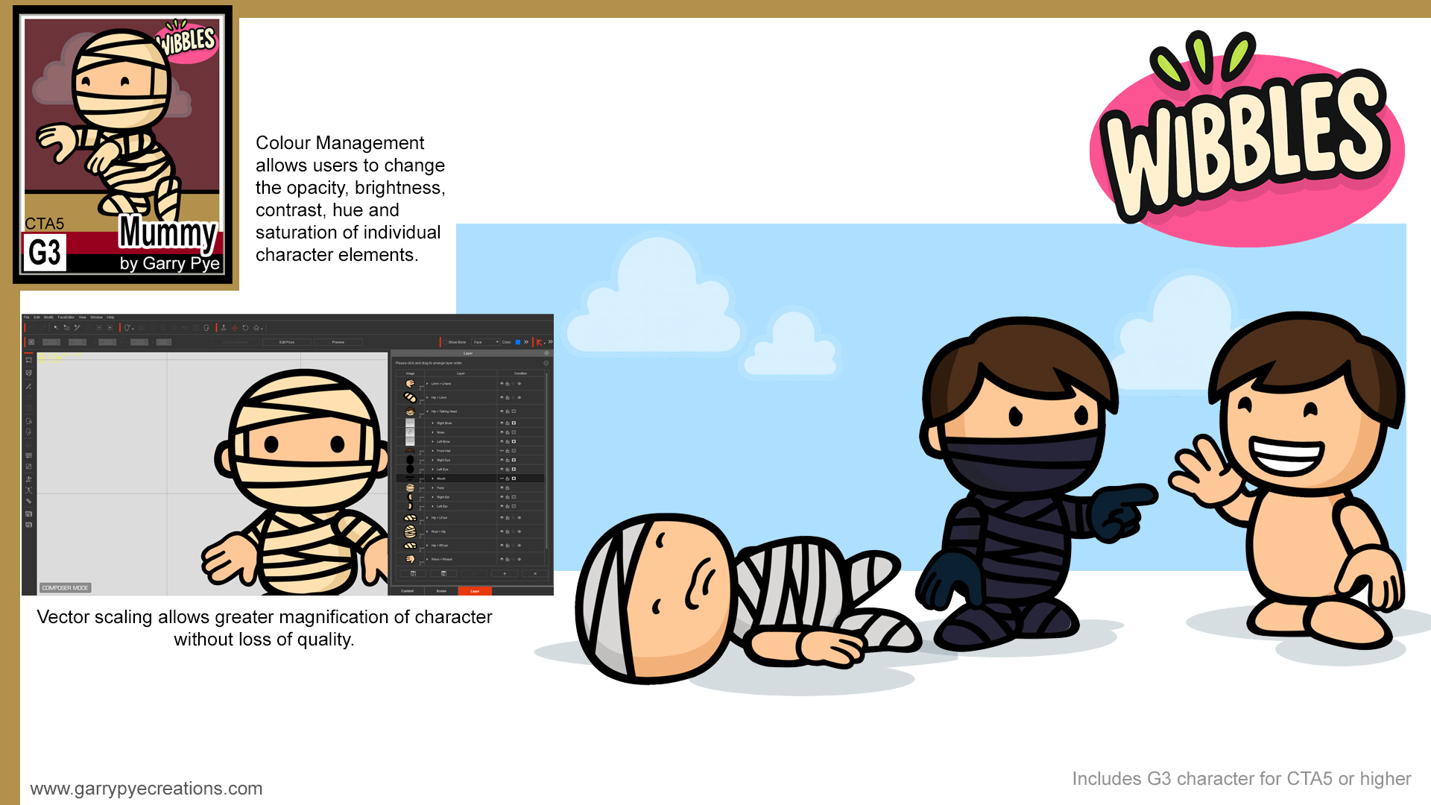Click the delete layer X button
The image size is (1431, 805).
tap(535, 573)
